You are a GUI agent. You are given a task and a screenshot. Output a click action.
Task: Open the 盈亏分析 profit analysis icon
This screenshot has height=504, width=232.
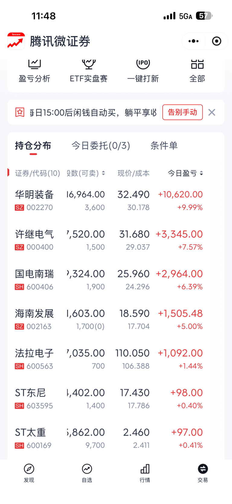[34, 64]
